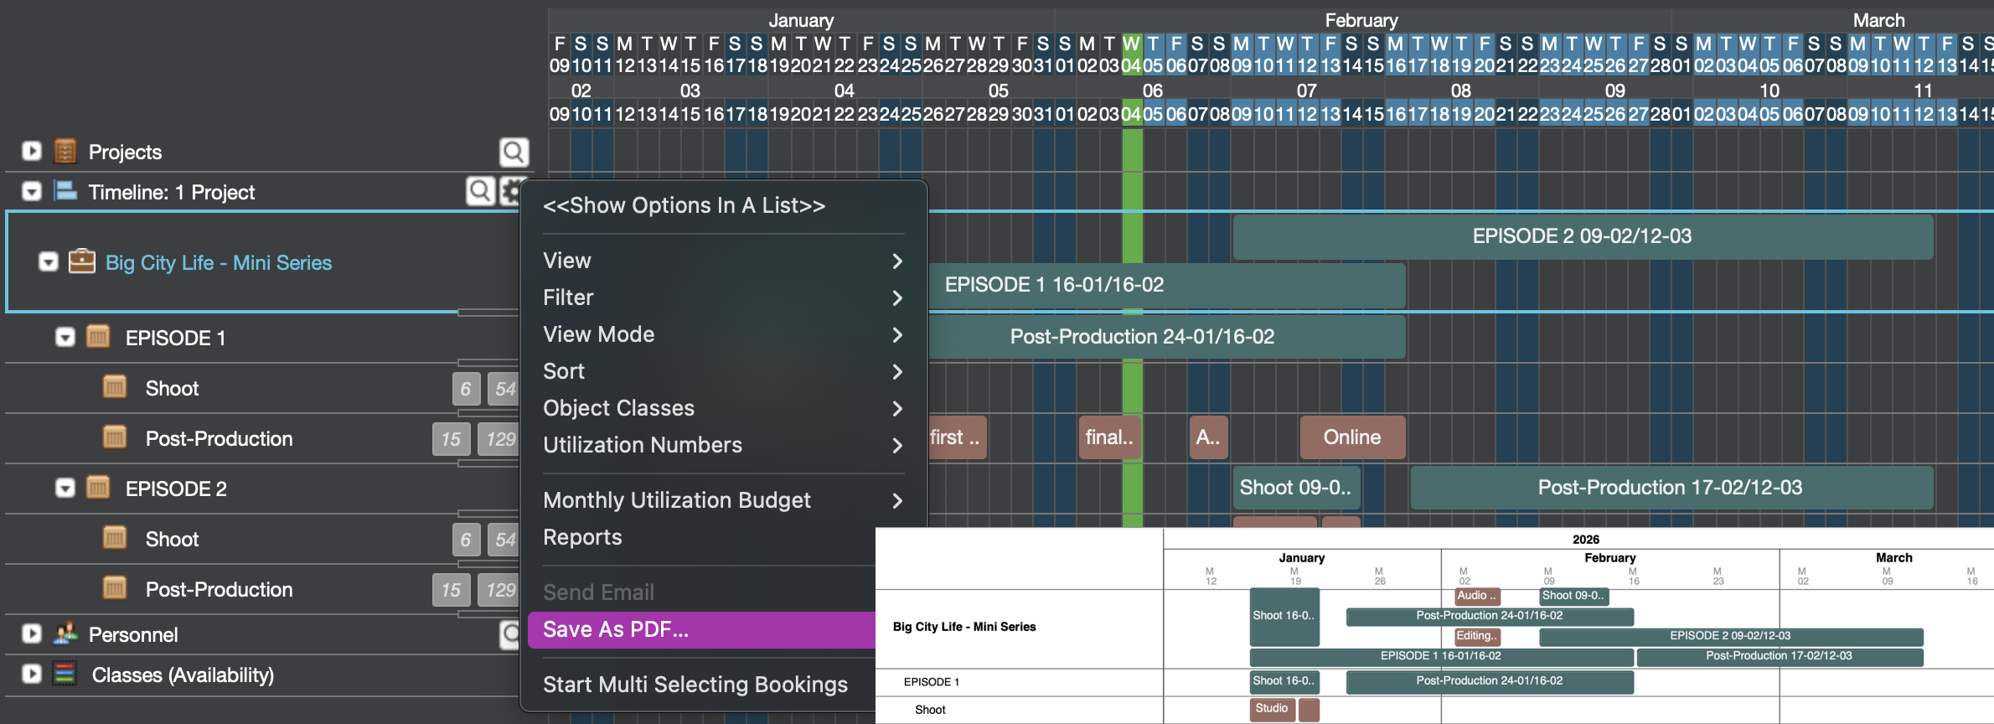Open the Timeline gear settings icon

(510, 191)
